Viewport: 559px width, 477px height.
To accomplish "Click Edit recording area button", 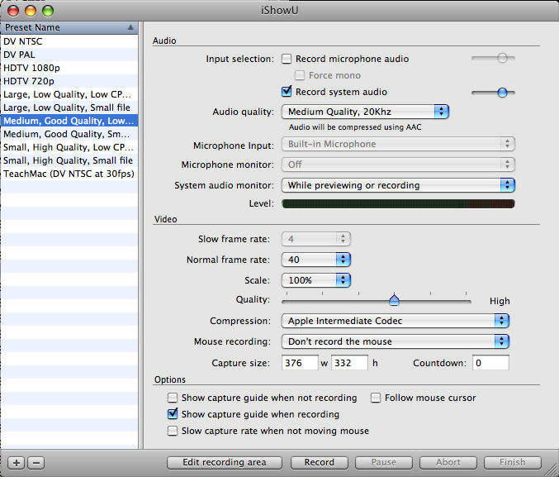I will [225, 462].
